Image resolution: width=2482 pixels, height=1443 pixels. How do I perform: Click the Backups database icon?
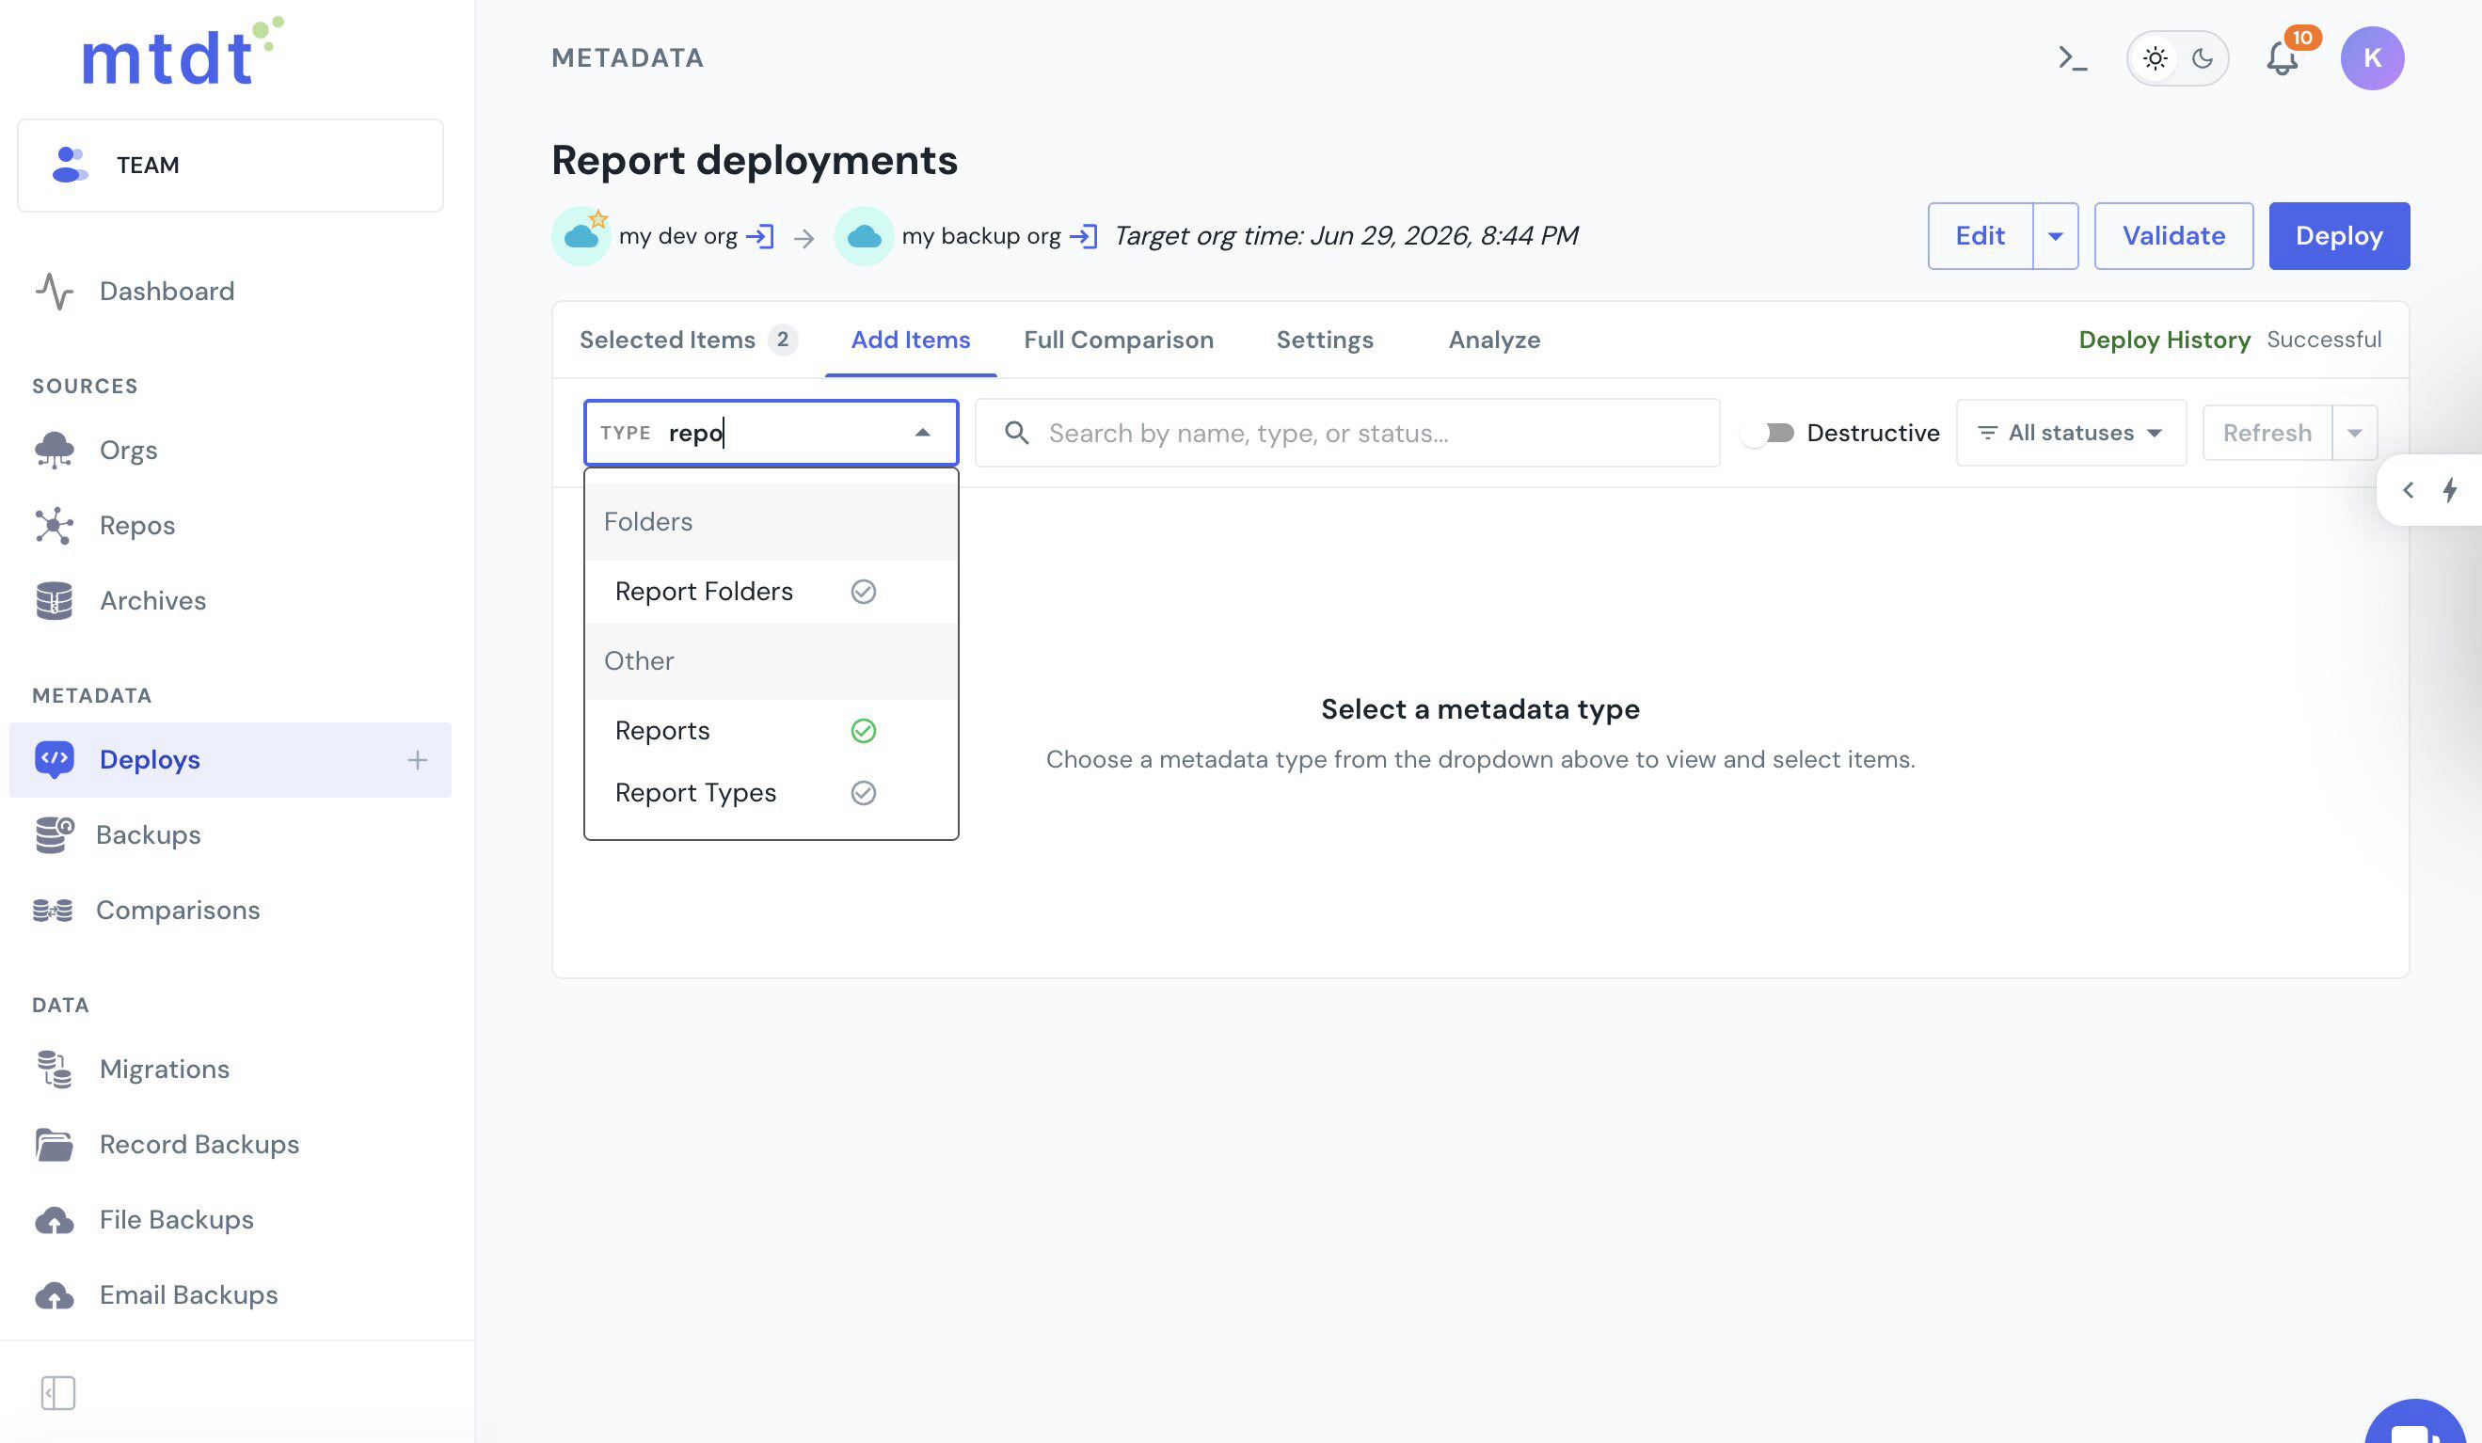tap(55, 835)
